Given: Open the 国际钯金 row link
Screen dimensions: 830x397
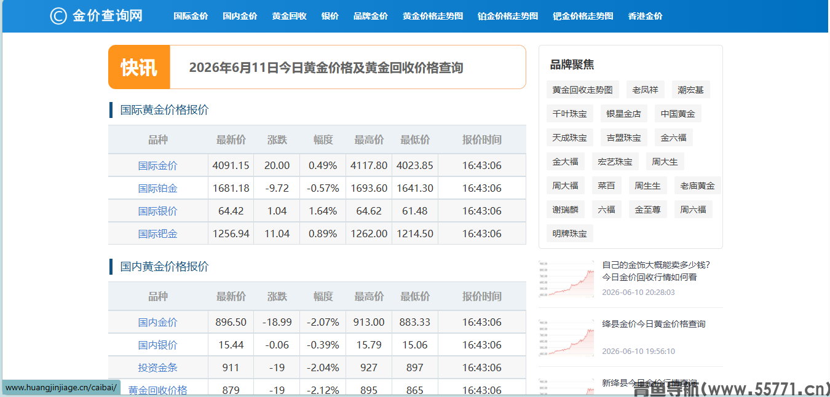Looking at the screenshot, I should pyautogui.click(x=158, y=234).
